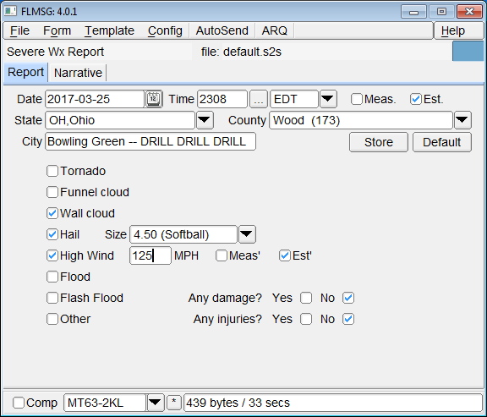This screenshot has width=487, height=417.
Task: Enable the Tornado checkbox
Action: coord(52,171)
